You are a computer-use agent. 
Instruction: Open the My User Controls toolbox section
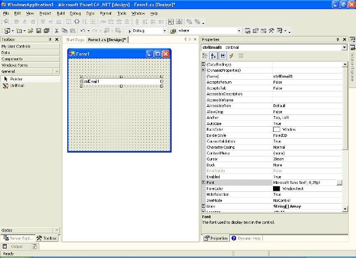pyautogui.click(x=30, y=46)
